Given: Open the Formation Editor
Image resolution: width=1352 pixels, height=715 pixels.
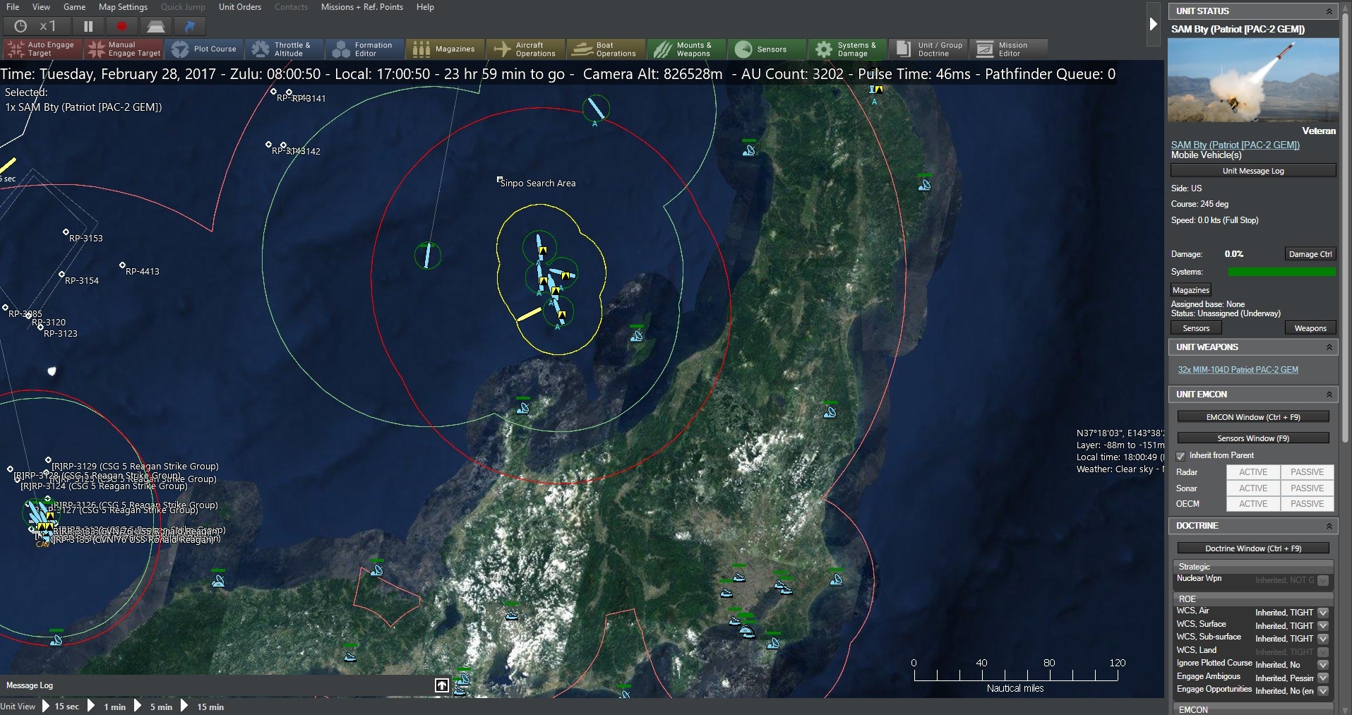Looking at the screenshot, I should (364, 49).
